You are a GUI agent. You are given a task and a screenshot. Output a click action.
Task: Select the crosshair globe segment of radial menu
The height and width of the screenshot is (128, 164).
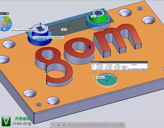click(x=4, y=29)
